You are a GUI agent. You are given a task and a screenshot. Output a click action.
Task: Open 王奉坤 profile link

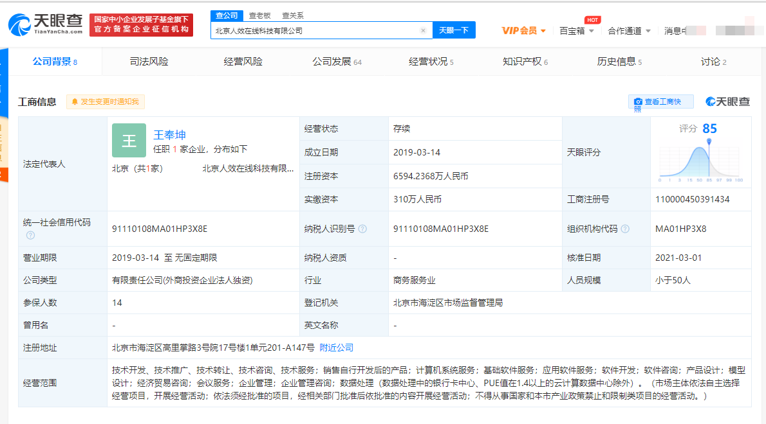tap(169, 135)
